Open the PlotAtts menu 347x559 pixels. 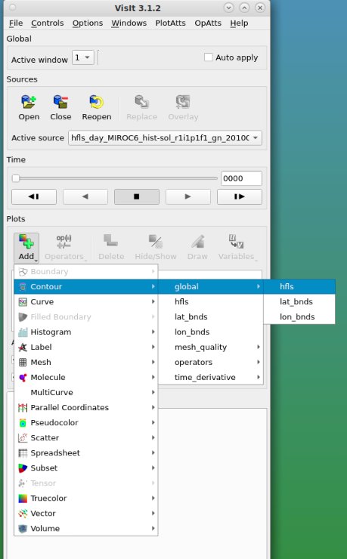click(170, 23)
